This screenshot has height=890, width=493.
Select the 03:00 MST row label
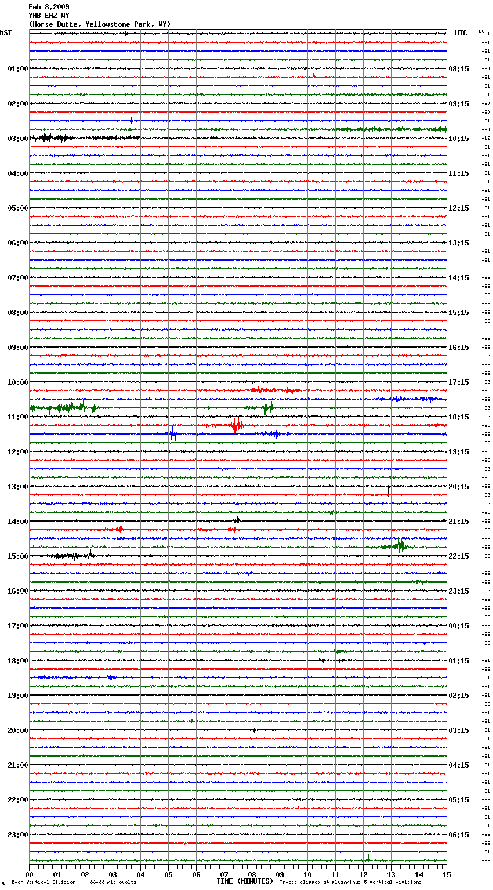tap(18, 139)
